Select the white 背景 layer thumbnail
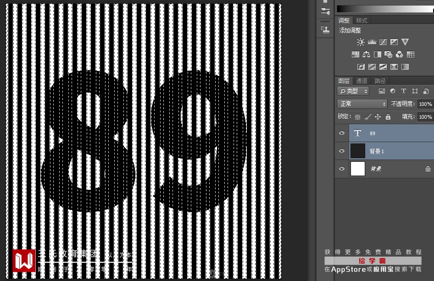The image size is (434, 281). click(x=358, y=168)
